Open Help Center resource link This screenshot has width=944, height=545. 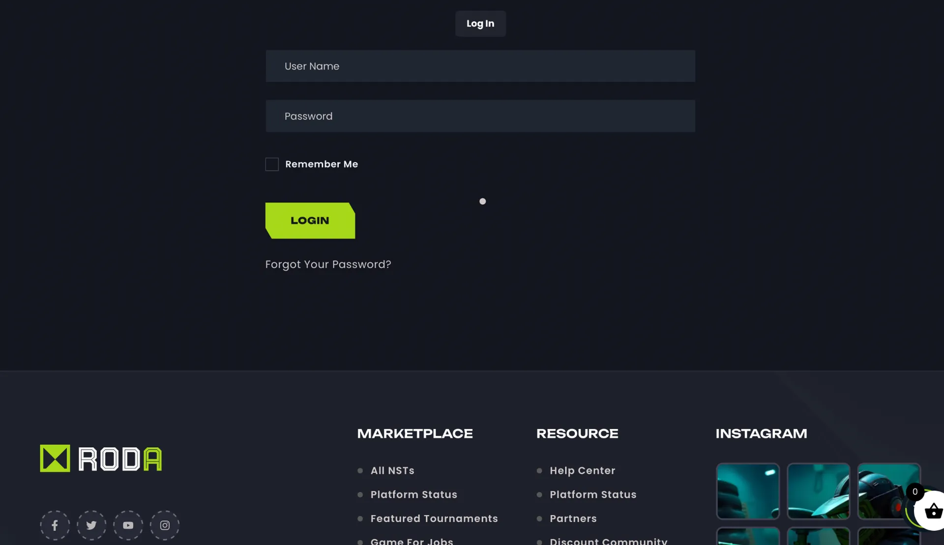582,471
